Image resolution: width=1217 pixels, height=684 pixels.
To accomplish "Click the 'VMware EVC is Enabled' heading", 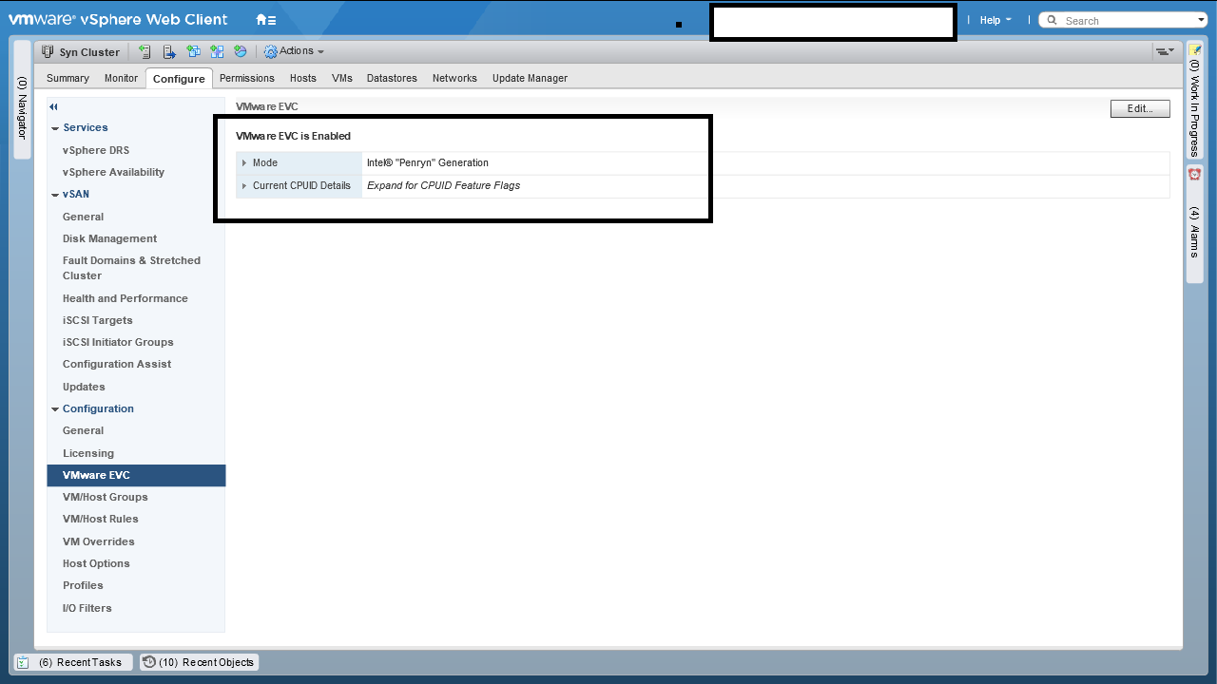I will pyautogui.click(x=293, y=136).
